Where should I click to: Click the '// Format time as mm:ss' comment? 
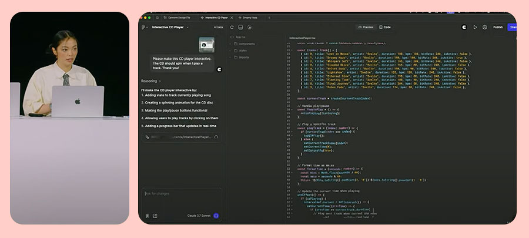pyautogui.click(x=316, y=165)
